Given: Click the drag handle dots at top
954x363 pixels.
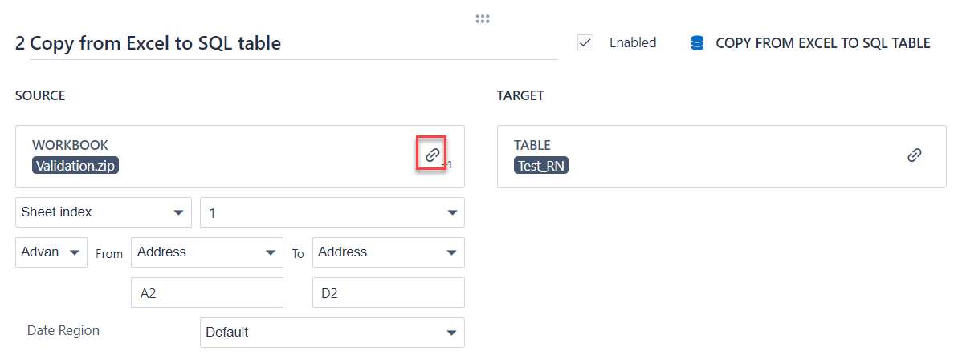Looking at the screenshot, I should click(483, 18).
